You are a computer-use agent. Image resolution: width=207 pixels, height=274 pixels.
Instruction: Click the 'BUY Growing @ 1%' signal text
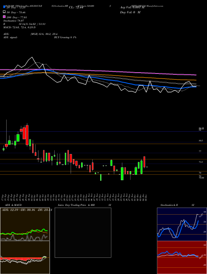click(65, 37)
